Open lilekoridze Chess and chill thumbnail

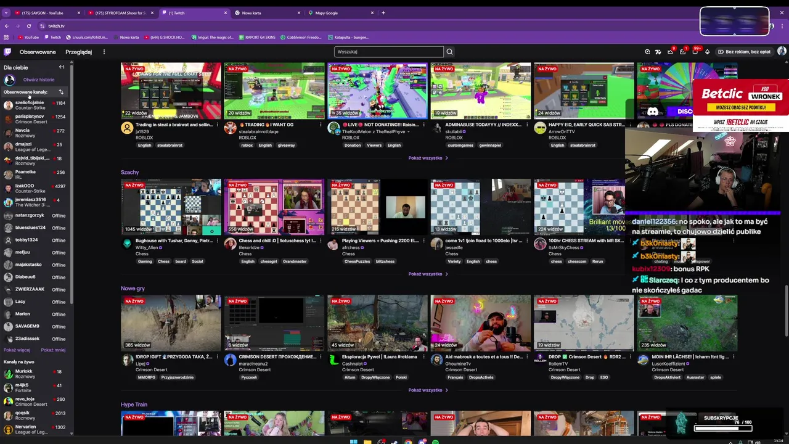[x=274, y=207]
